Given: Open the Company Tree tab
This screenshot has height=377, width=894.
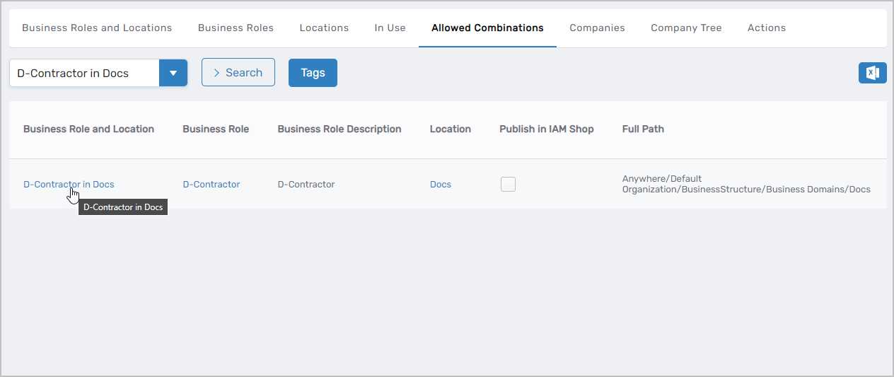Looking at the screenshot, I should pyautogui.click(x=686, y=28).
